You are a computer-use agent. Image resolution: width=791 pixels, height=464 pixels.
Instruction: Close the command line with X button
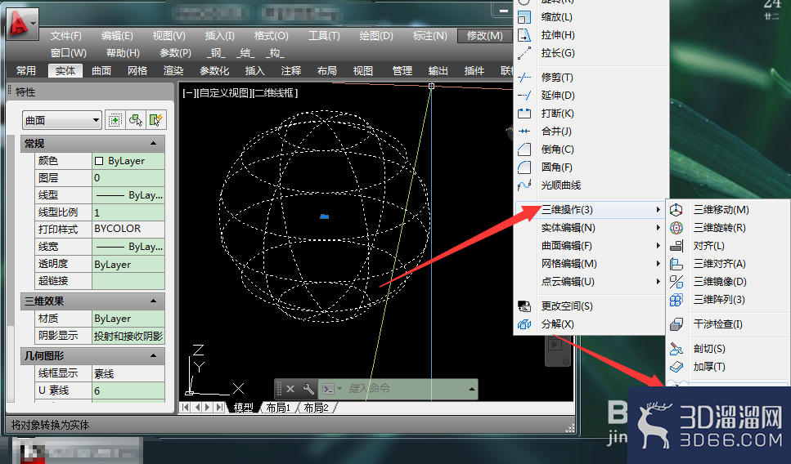[x=290, y=388]
